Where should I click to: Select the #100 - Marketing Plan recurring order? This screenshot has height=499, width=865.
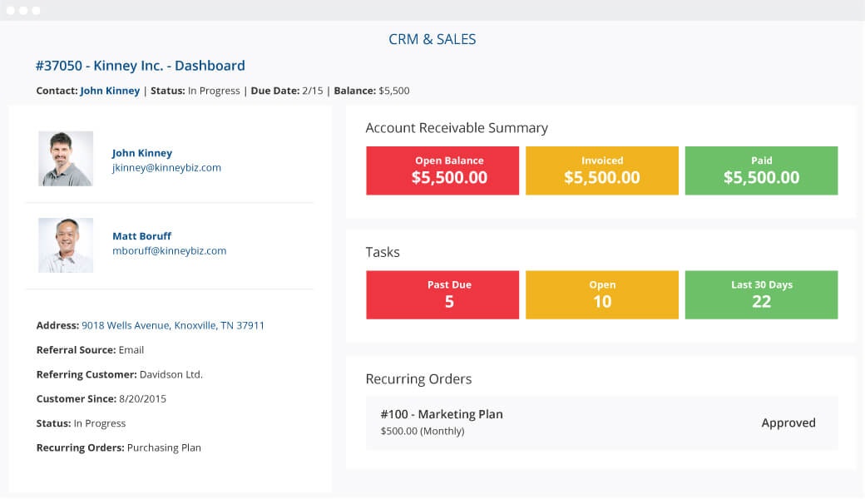602,423
